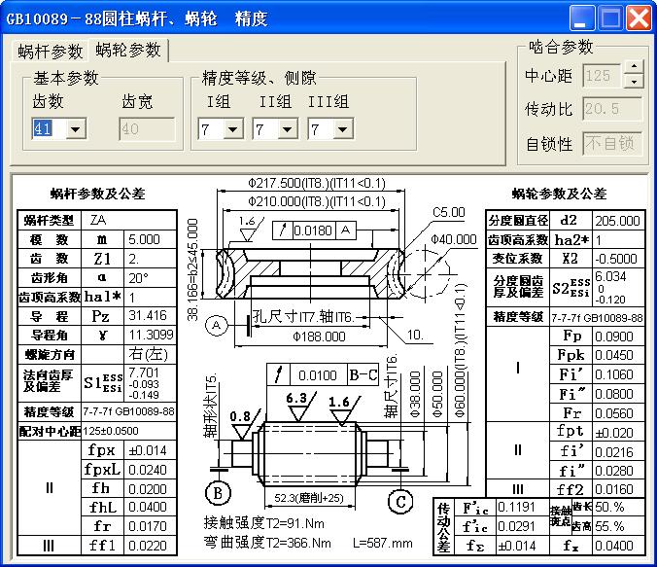Click the fx value 0.0400

click(614, 546)
